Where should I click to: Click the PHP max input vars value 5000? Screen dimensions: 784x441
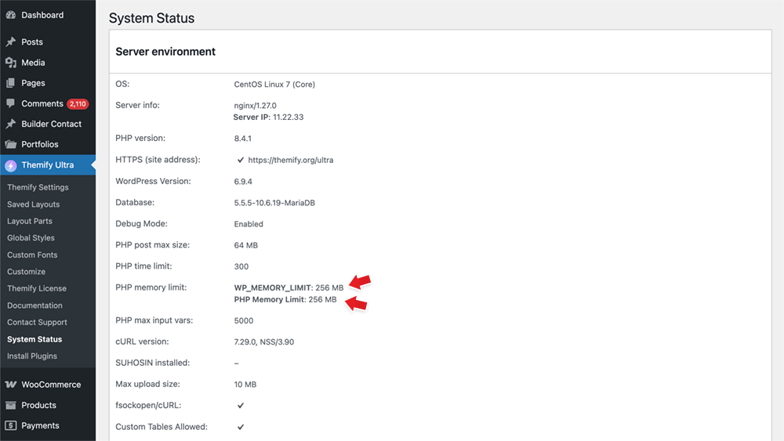[x=244, y=320]
